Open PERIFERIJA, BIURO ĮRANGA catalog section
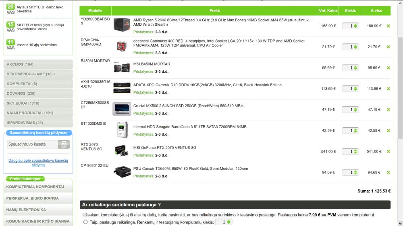 [38, 198]
